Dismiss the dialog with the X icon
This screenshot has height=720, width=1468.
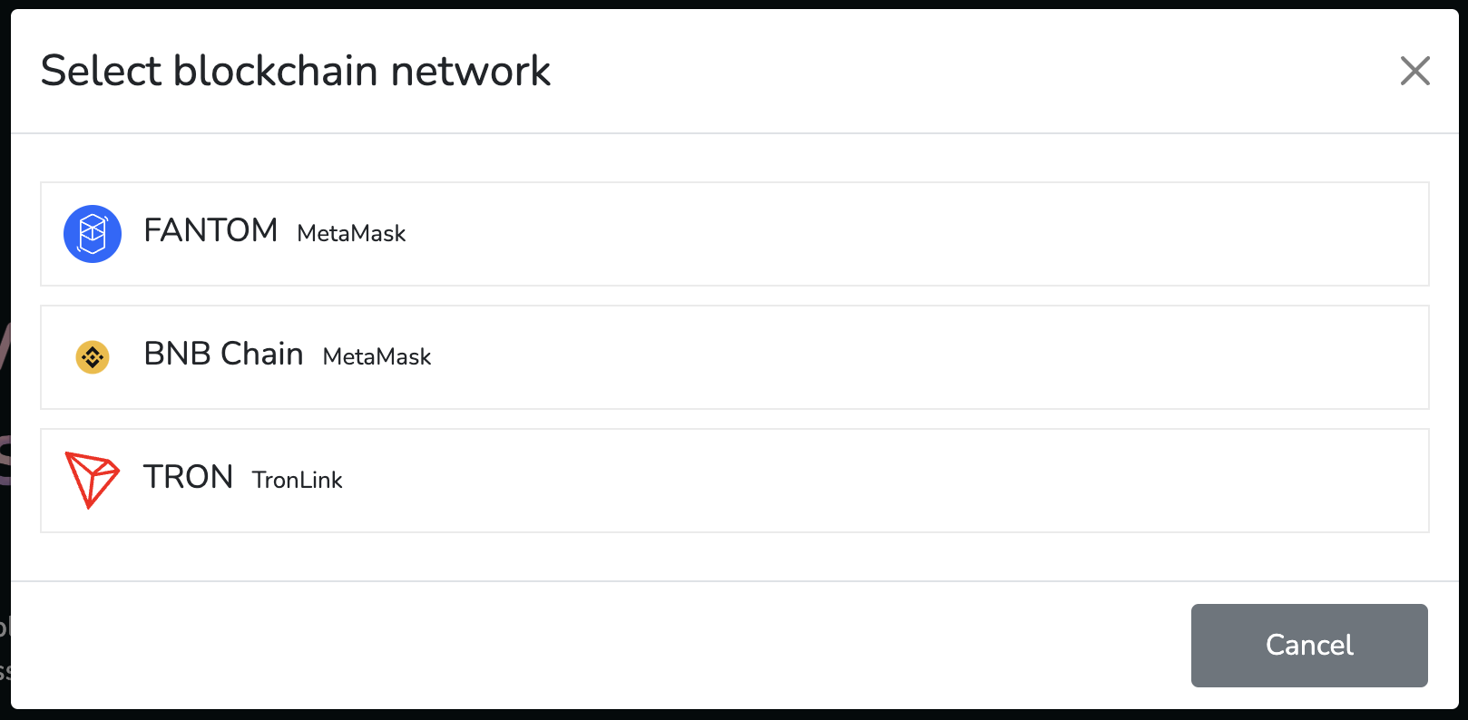point(1414,71)
